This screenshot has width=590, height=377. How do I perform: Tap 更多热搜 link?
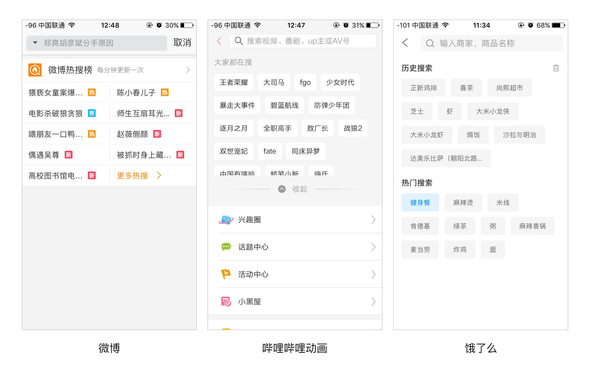point(132,175)
